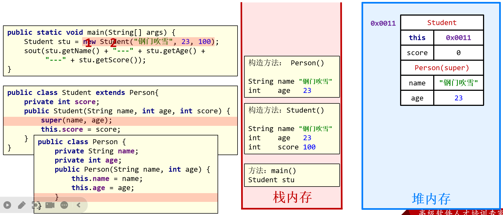Click the 'public class Person {' line

[x=82, y=142]
